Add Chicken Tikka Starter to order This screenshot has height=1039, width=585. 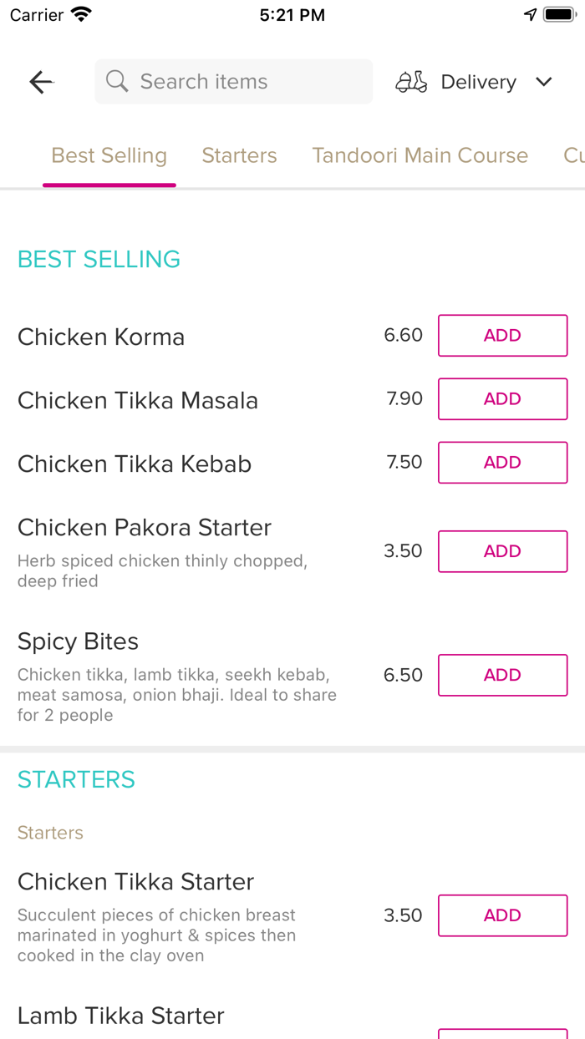coord(502,915)
